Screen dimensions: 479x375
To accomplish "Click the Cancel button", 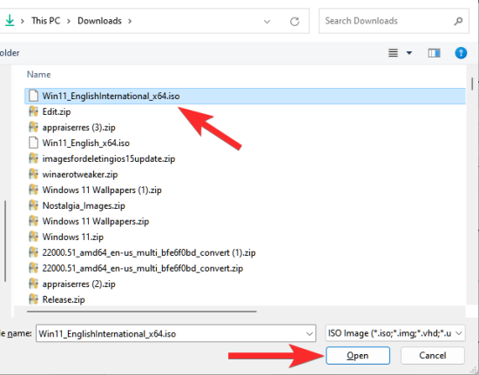I will click(433, 356).
